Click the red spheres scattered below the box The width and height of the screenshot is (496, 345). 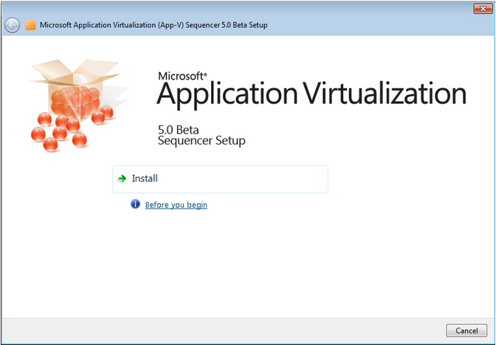(x=59, y=134)
